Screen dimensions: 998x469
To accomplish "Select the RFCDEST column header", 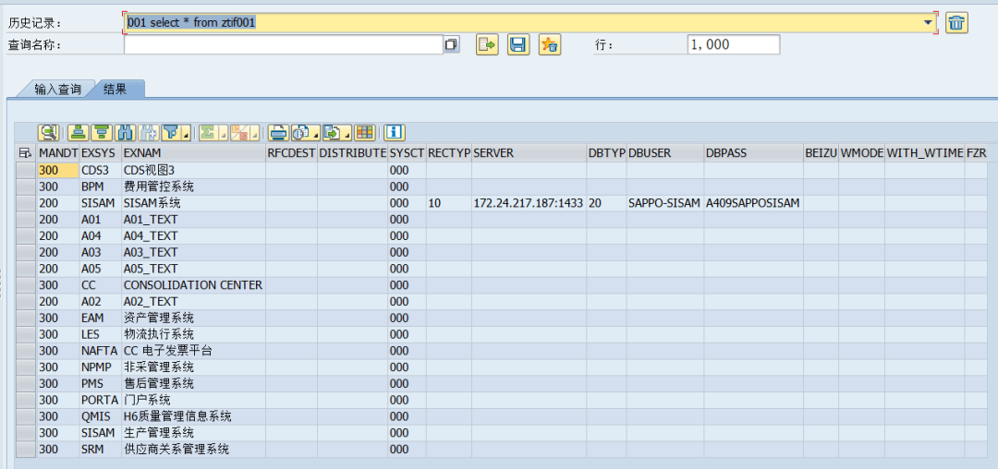I will click(291, 153).
